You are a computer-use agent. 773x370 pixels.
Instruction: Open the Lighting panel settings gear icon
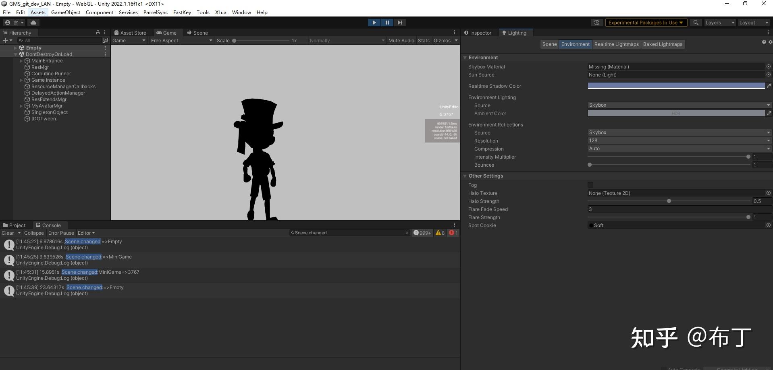(770, 42)
